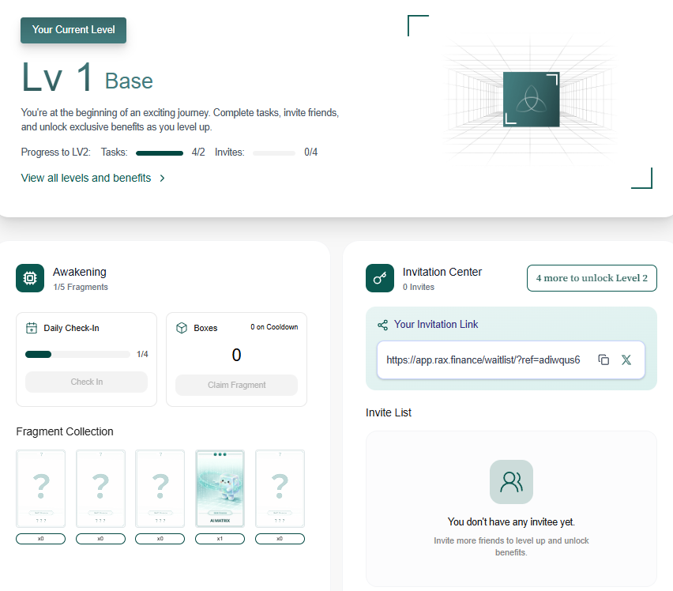
Task: Click 'You don't have any invitee yet.' text
Action: (511, 522)
